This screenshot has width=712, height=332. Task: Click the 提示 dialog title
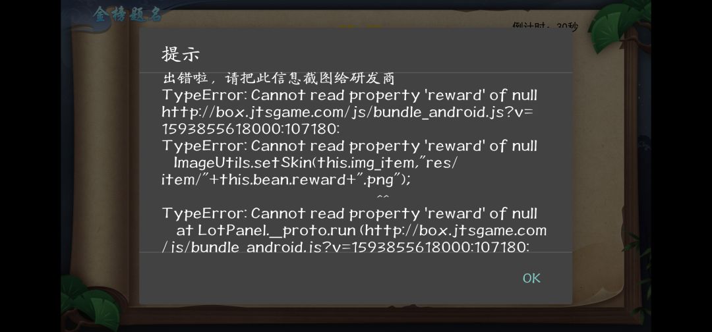click(x=180, y=55)
